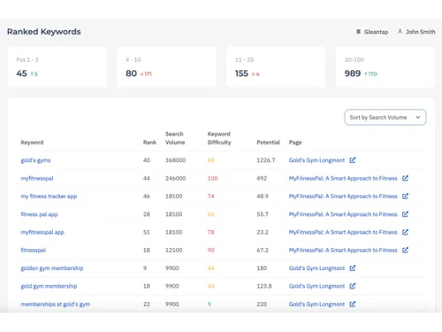Open the John Smith profile menu
The width and height of the screenshot is (442, 332).
pyautogui.click(x=416, y=32)
